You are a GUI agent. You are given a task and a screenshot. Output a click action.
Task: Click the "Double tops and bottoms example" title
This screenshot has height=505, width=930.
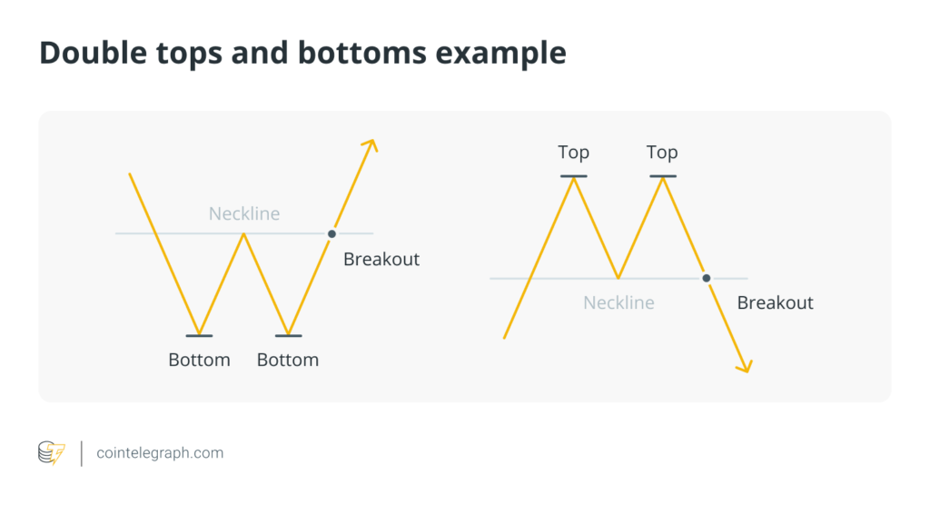(302, 54)
